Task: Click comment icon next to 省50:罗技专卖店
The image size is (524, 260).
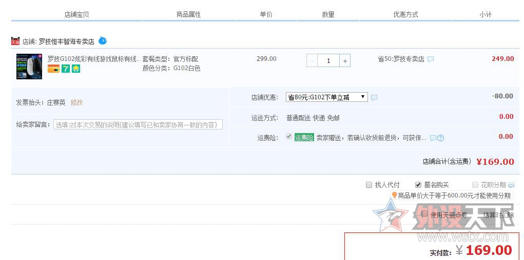Action: tap(431, 59)
